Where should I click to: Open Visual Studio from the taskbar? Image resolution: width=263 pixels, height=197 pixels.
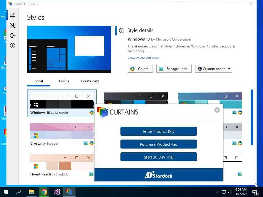57,192
